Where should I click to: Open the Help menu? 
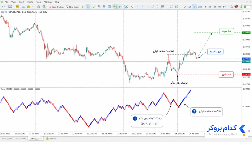click(x=57, y=2)
